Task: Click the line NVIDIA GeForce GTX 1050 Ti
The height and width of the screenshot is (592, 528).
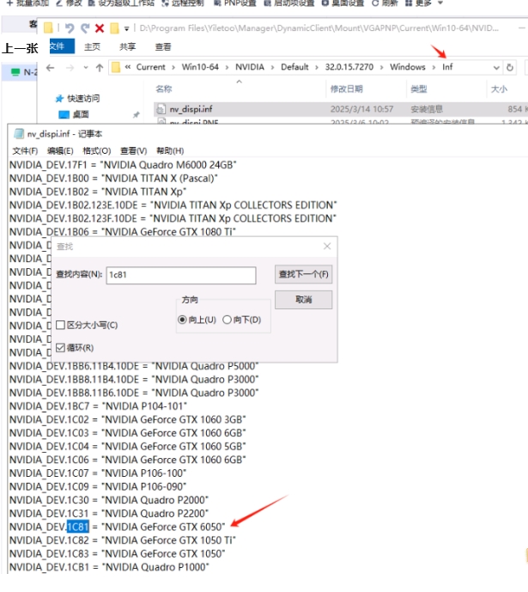Action: 122,540
